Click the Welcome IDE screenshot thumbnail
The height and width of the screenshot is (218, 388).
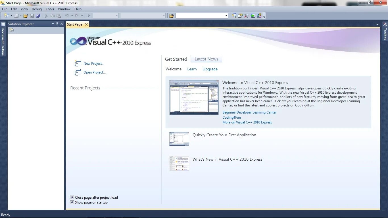coord(194,97)
